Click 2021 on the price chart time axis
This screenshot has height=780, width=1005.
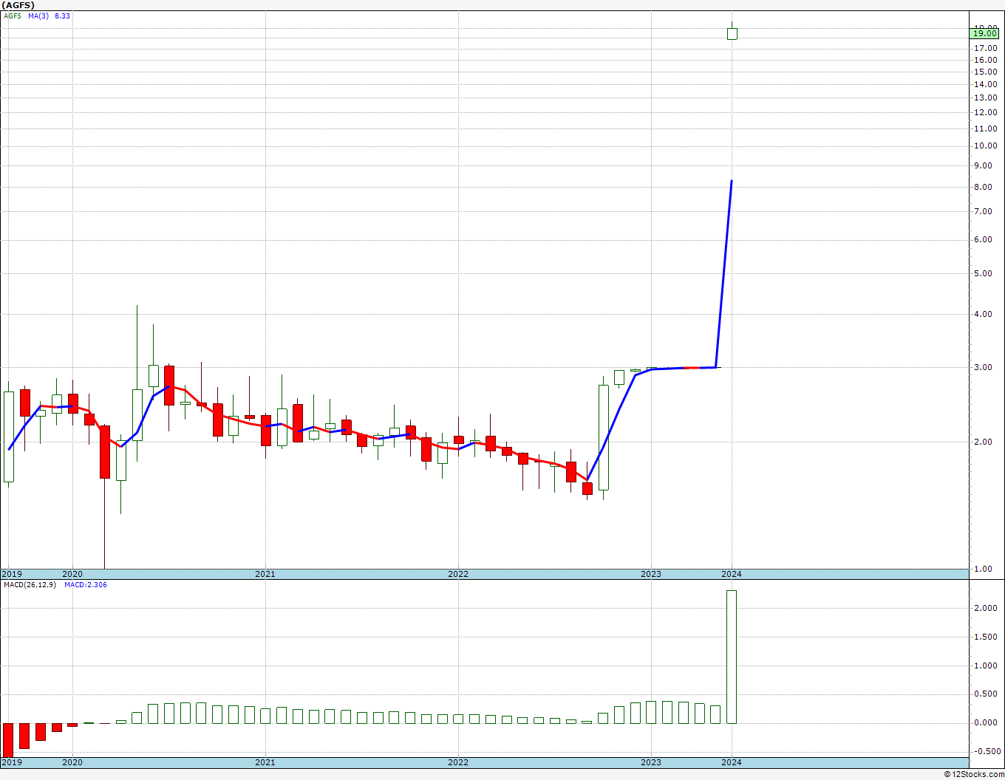265,574
